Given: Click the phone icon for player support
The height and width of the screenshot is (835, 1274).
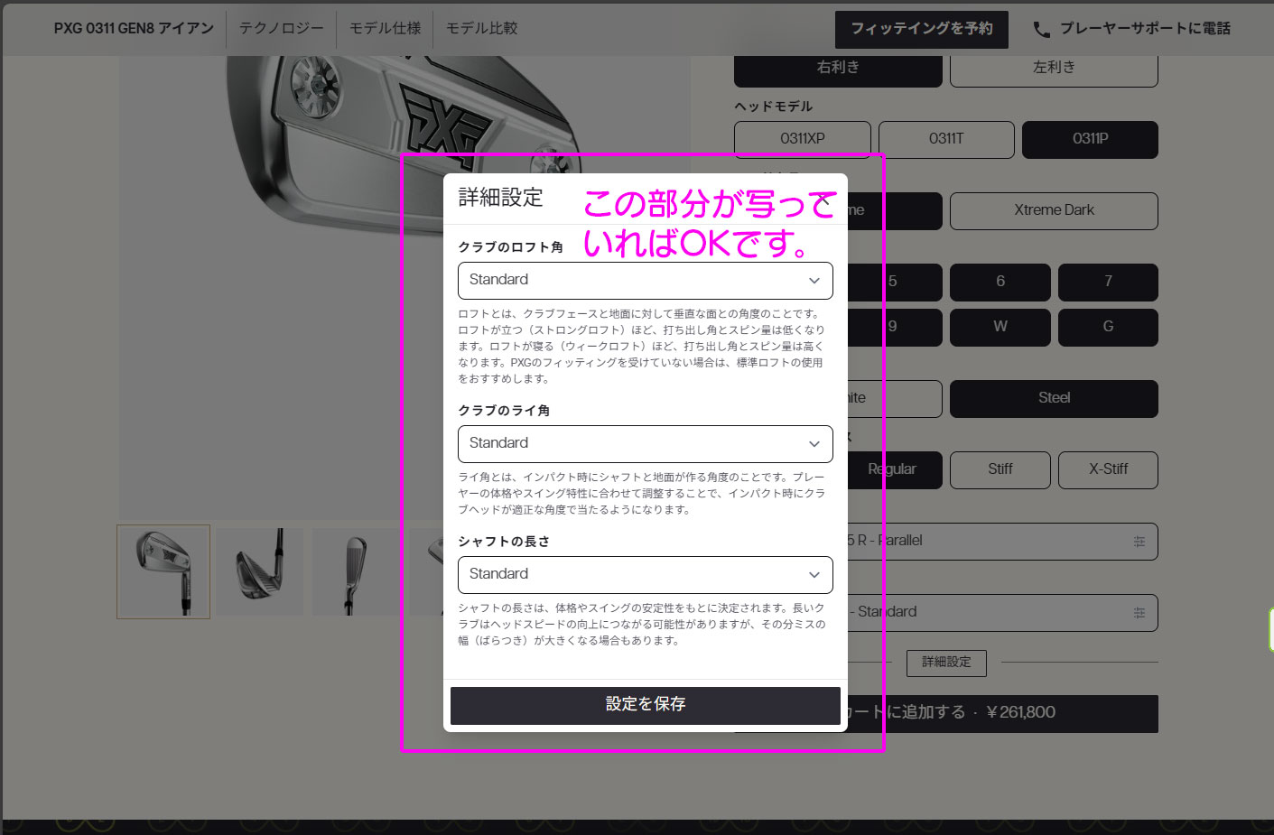Looking at the screenshot, I should point(1041,30).
